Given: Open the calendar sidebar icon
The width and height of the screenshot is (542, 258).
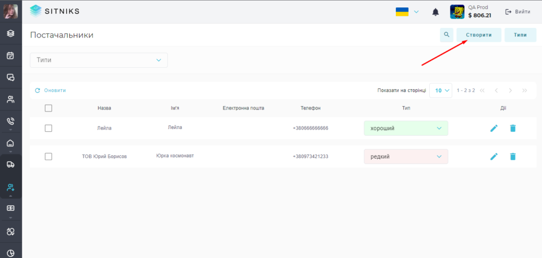Looking at the screenshot, I should 11,56.
